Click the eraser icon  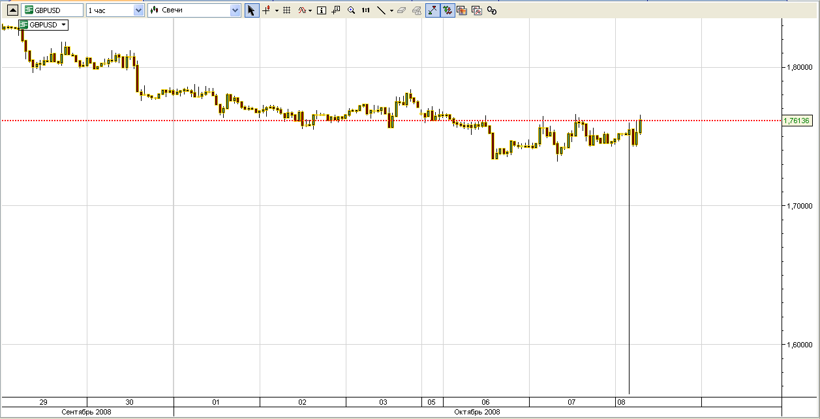click(x=401, y=10)
